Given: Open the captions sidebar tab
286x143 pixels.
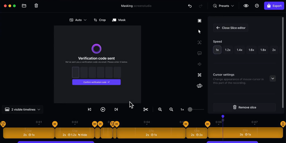Looking at the screenshot, I should click(x=199, y=53).
